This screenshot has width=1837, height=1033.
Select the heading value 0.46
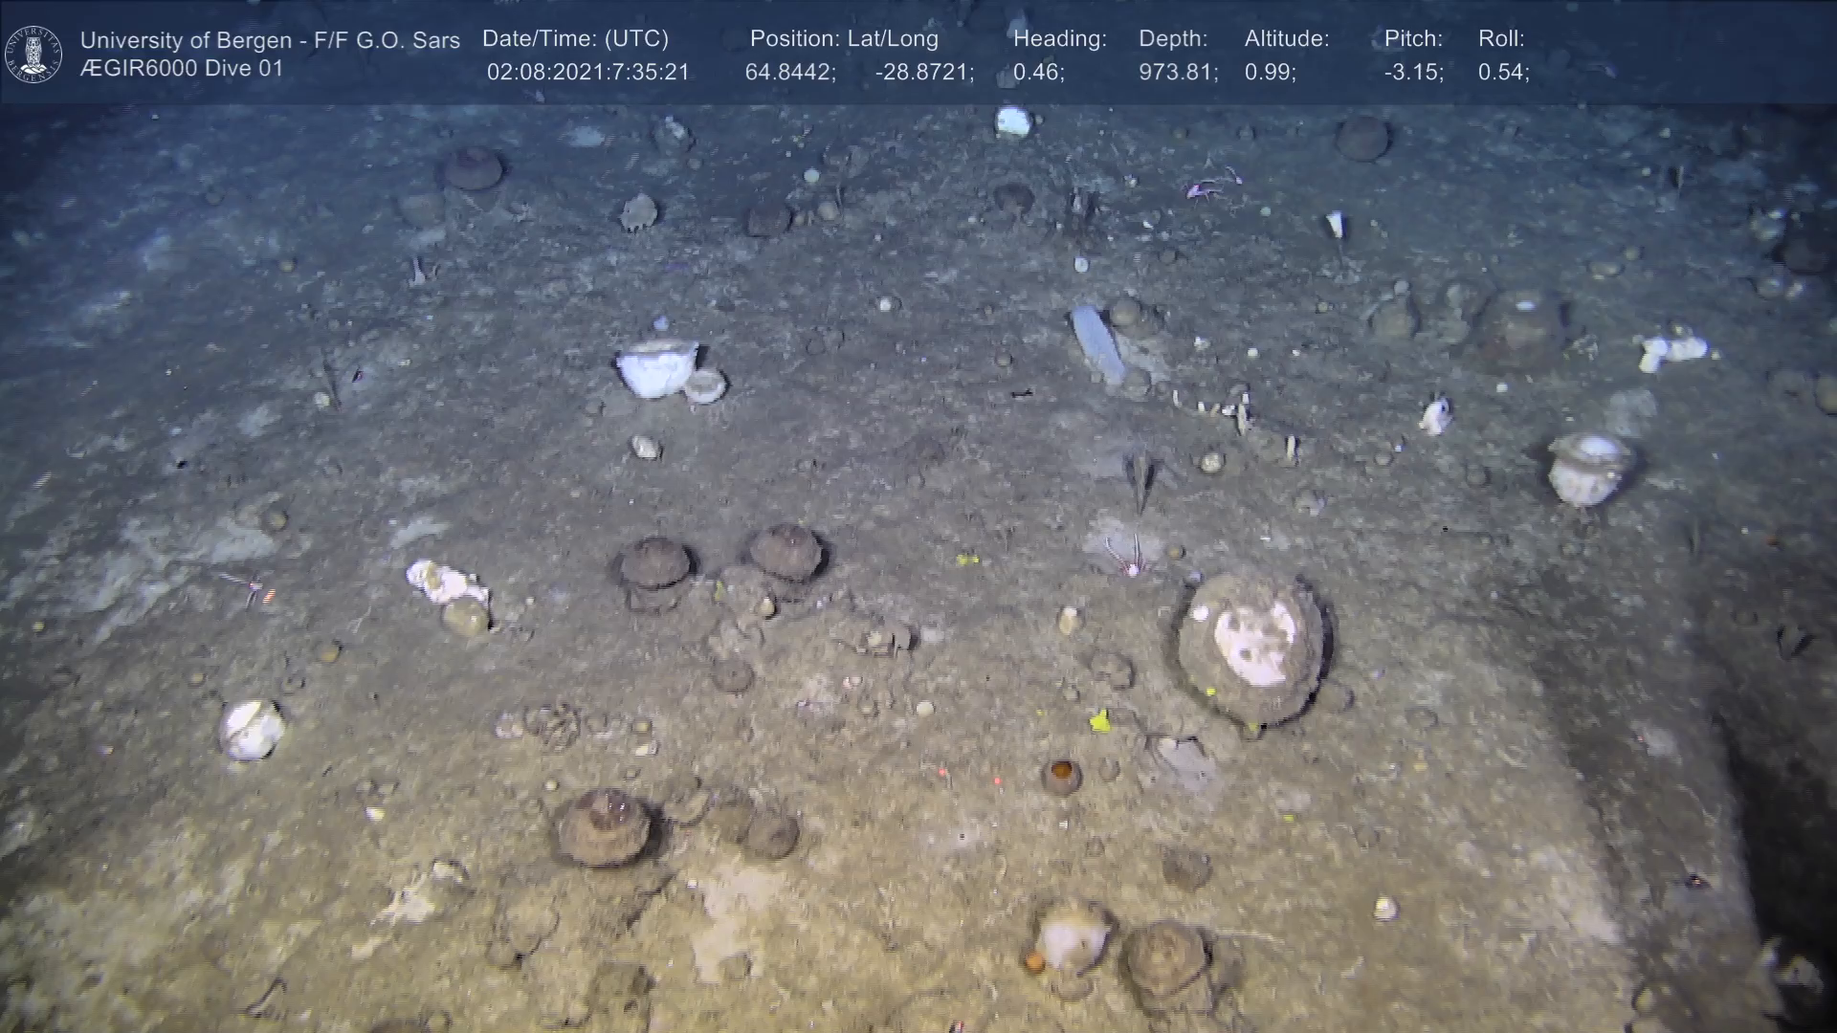1038,73
